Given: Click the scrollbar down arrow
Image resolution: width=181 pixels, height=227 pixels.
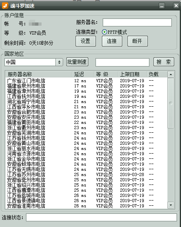Looking at the screenshot, I should (x=171, y=205).
